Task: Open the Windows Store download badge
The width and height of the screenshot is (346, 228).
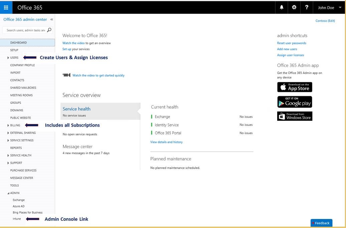Action: click(294, 116)
